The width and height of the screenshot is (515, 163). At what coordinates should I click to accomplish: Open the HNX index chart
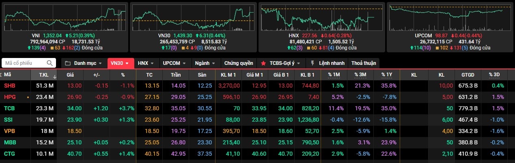pos(321,17)
